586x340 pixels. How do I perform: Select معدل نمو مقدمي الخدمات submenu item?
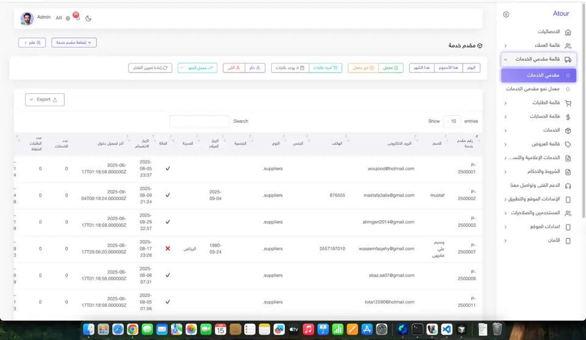[538, 89]
